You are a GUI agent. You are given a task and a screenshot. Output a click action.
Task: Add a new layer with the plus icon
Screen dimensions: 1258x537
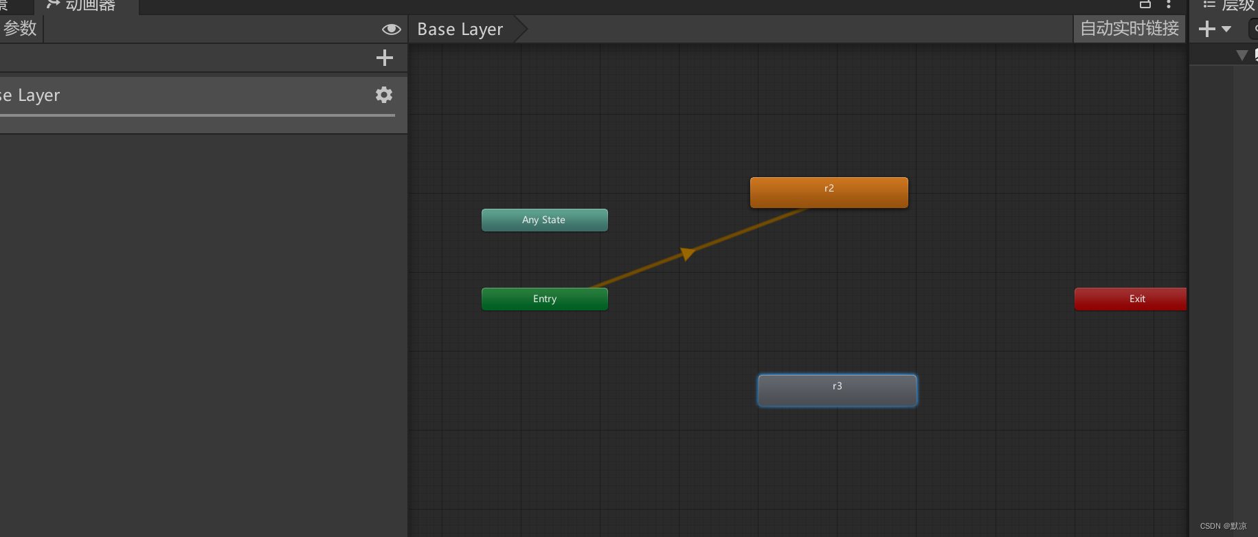pos(385,58)
